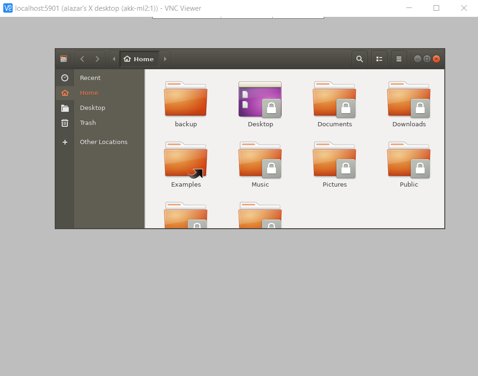Select the Home path bar button

click(139, 59)
